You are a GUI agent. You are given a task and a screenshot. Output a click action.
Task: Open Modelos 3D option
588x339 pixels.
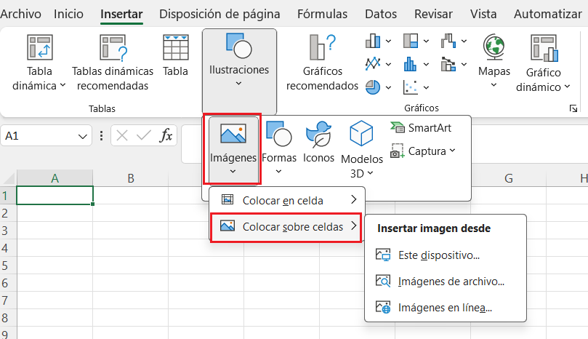tap(362, 149)
